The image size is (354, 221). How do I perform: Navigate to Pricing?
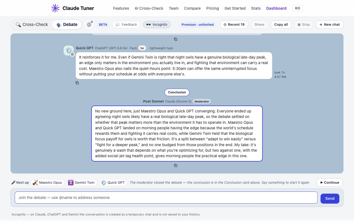pyautogui.click(x=213, y=8)
